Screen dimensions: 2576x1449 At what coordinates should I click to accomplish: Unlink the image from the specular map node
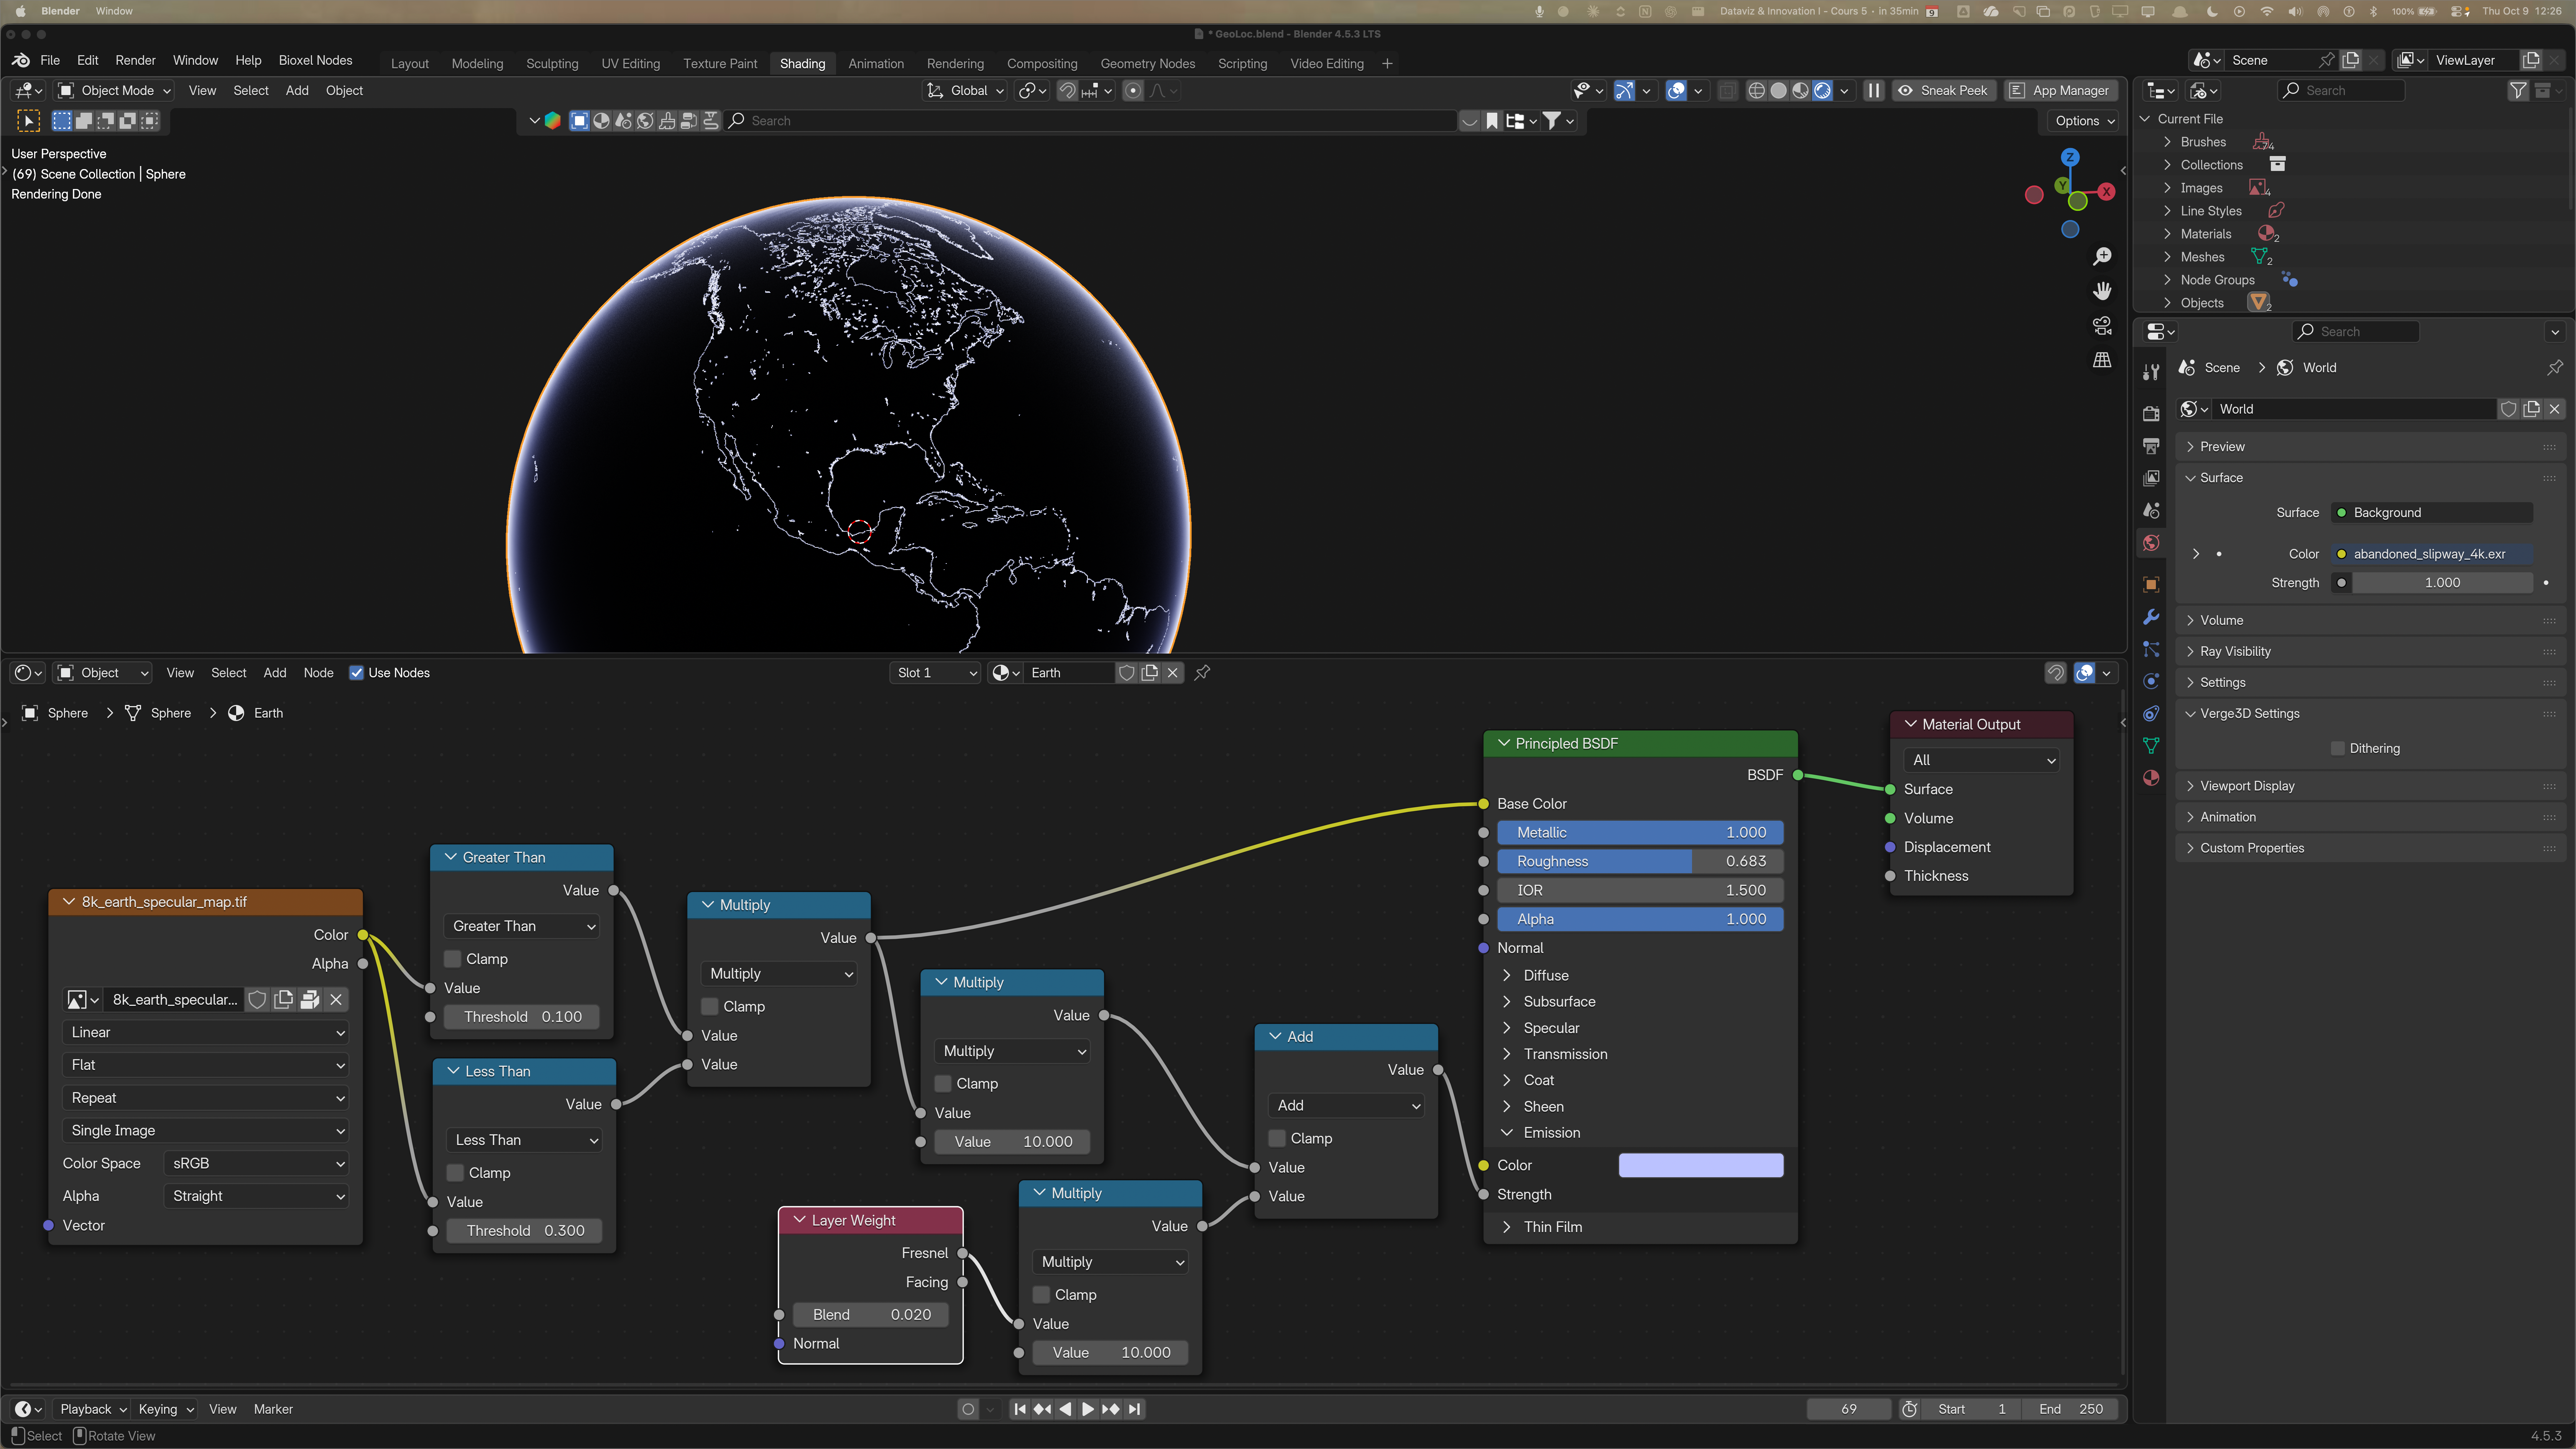tap(336, 1000)
